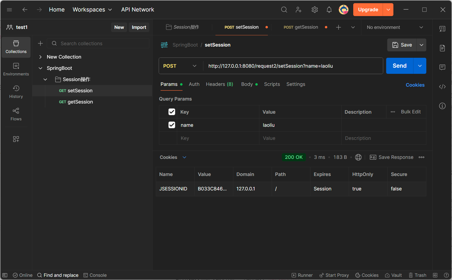Expand the New Collection tree item
Viewport: 452px width, 280px height.
40,57
